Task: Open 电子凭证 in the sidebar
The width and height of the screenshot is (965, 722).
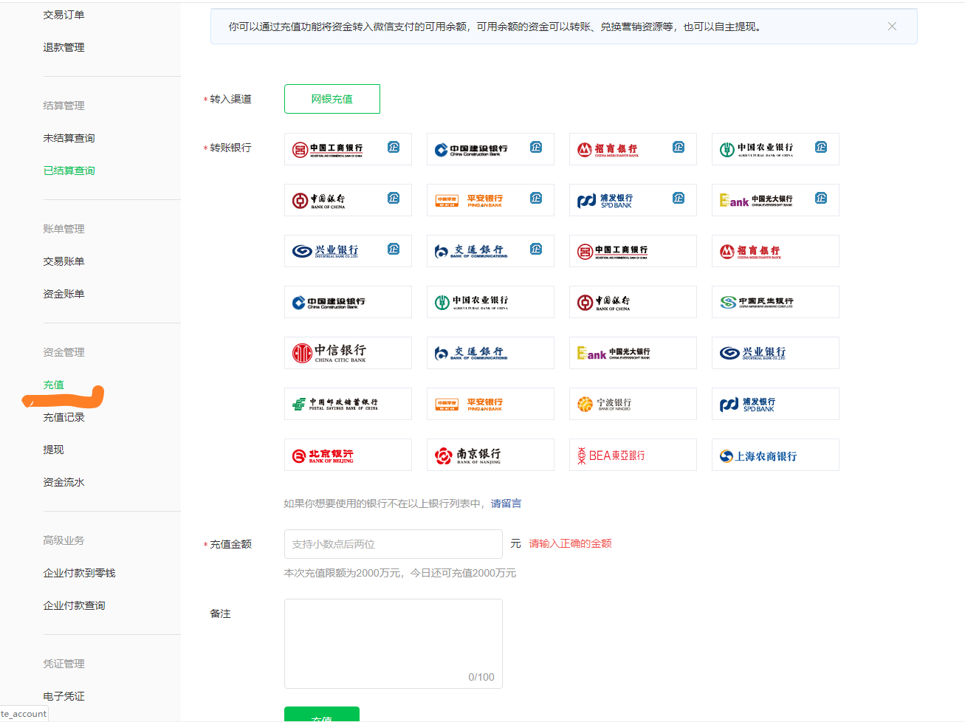Action: pyautogui.click(x=63, y=696)
